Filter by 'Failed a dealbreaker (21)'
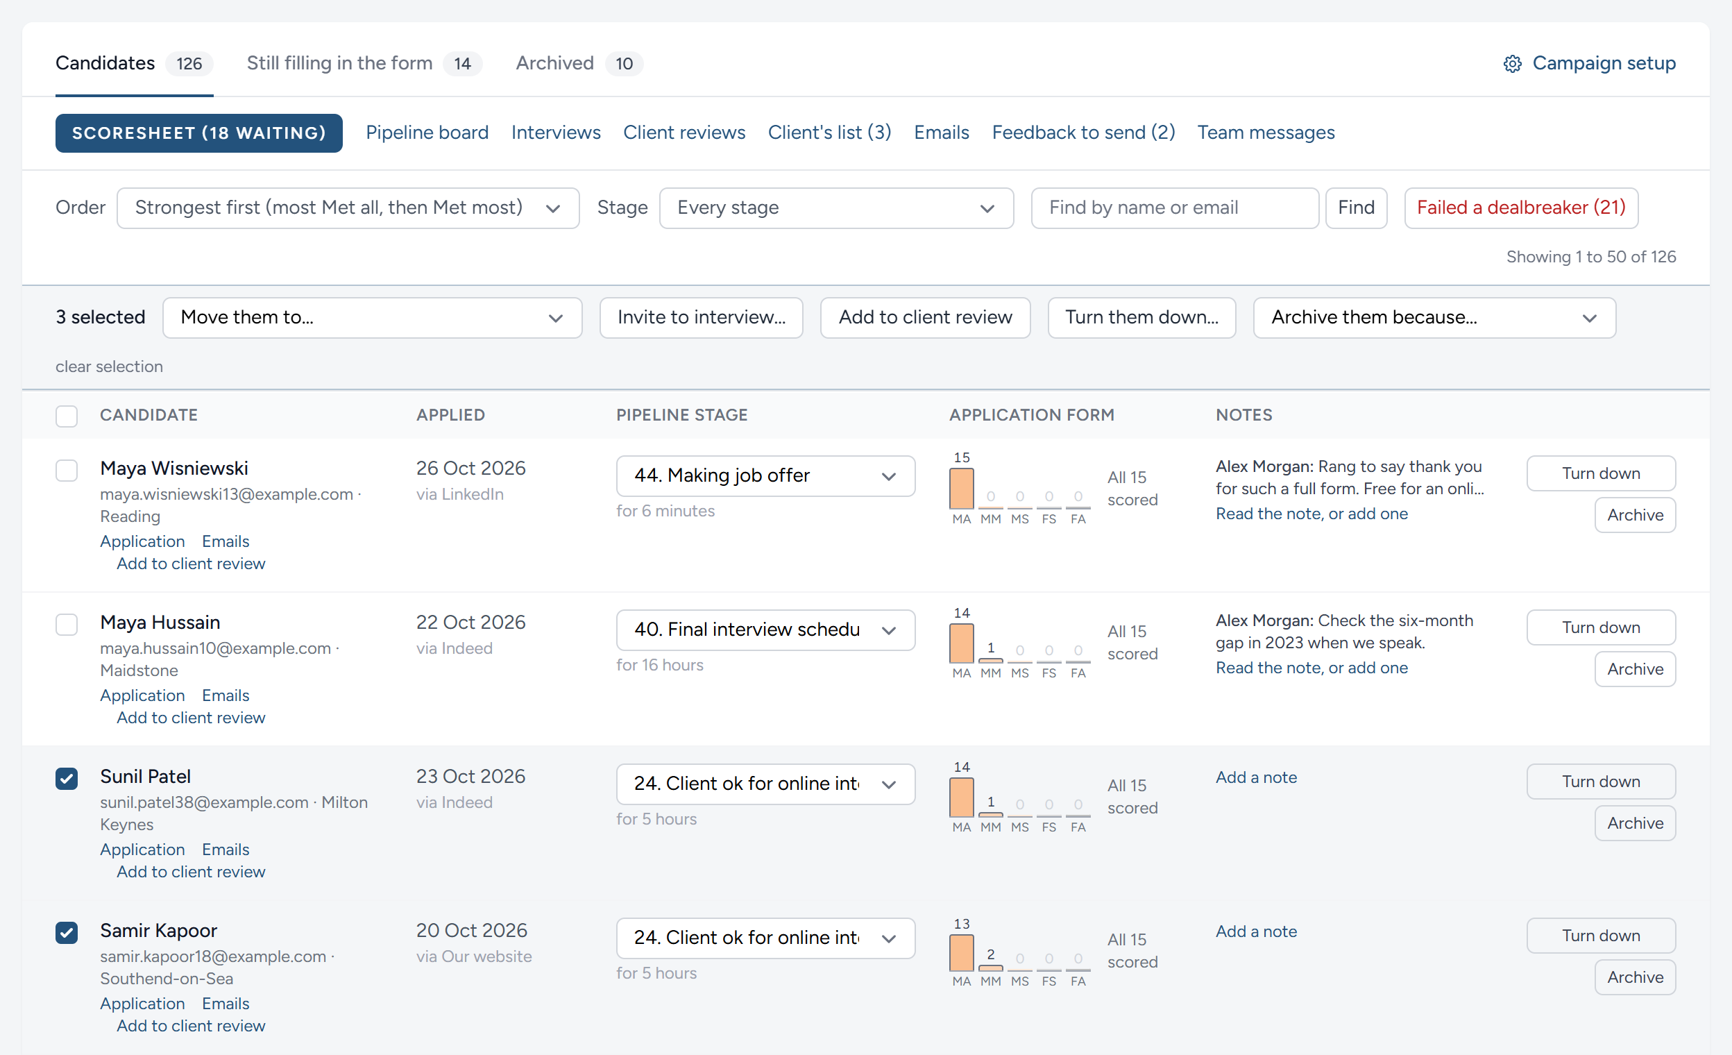Screen dimensions: 1732x1055 [1520, 208]
